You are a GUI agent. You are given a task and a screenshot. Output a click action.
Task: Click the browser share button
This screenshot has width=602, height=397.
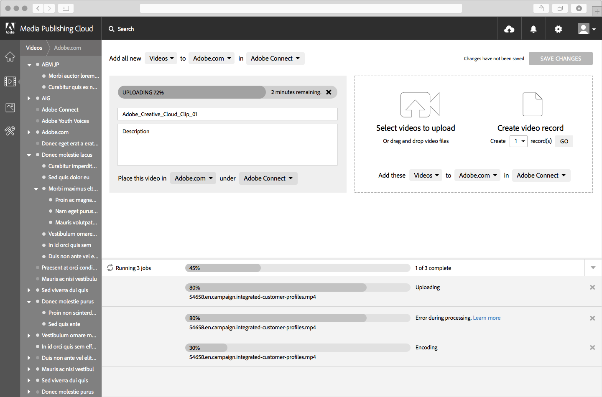541,8
